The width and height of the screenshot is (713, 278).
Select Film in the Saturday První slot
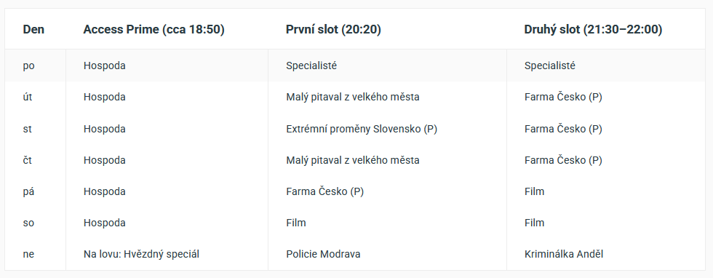coord(296,223)
